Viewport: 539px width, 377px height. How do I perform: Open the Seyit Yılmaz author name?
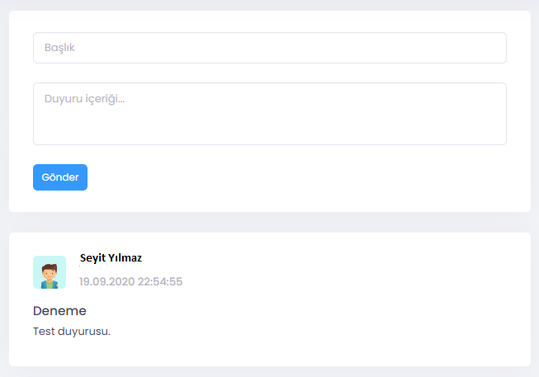(x=111, y=258)
